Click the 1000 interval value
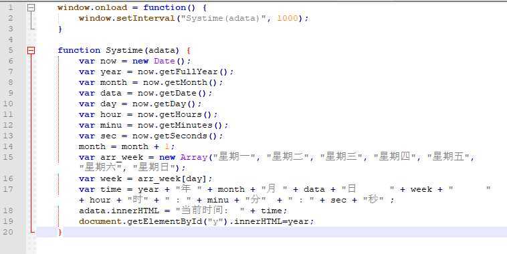 click(288, 18)
